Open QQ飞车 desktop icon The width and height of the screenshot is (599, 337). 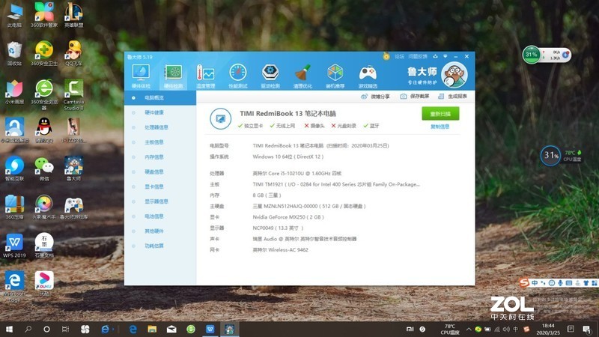click(x=73, y=54)
